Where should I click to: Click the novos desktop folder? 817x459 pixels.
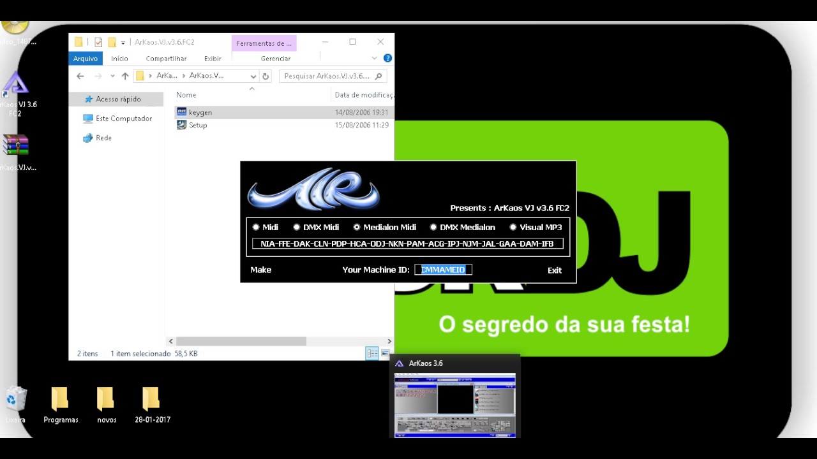107,405
